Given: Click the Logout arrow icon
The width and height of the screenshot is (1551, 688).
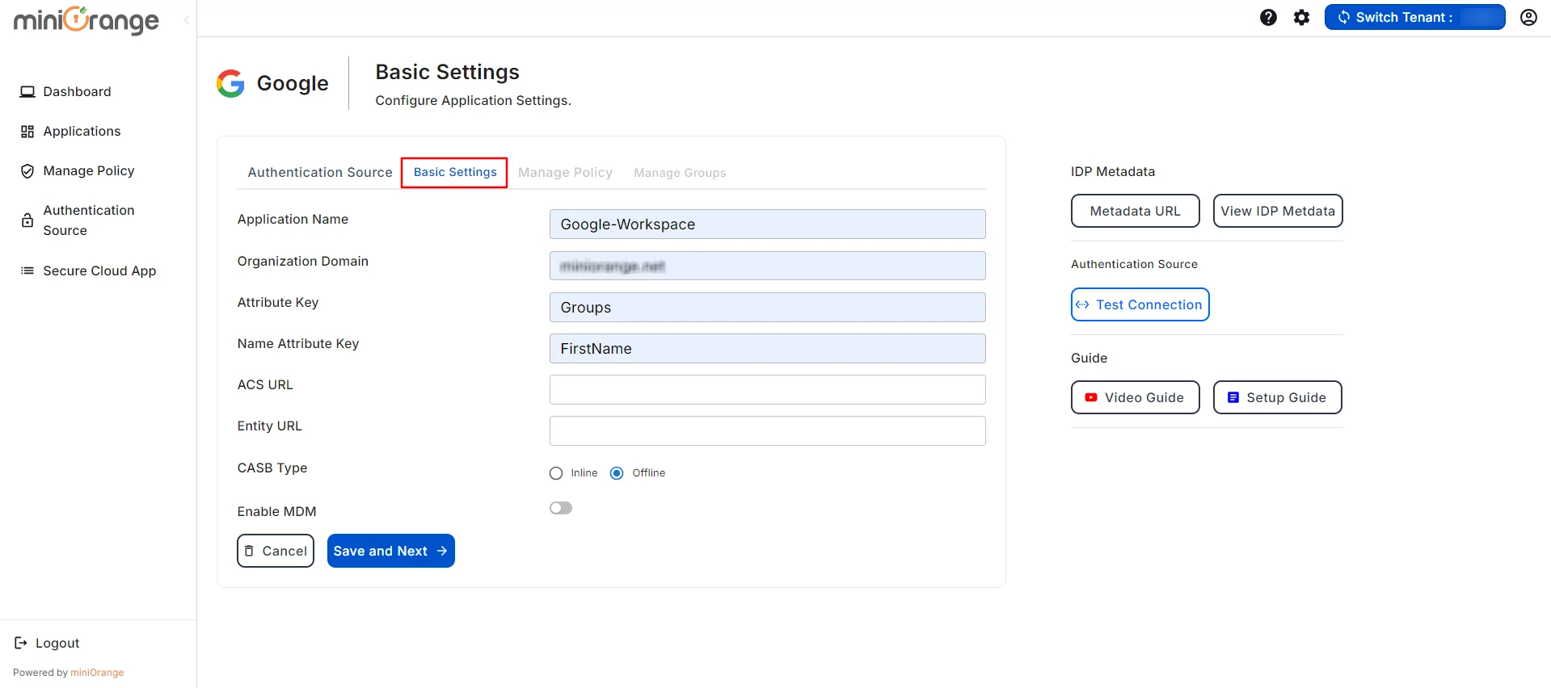Looking at the screenshot, I should point(21,643).
